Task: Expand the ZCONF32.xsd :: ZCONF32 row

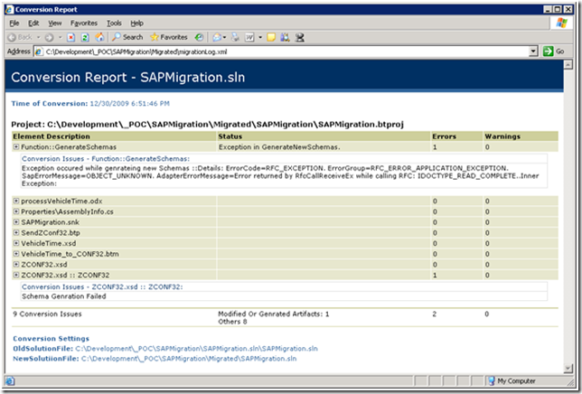Action: (16, 276)
